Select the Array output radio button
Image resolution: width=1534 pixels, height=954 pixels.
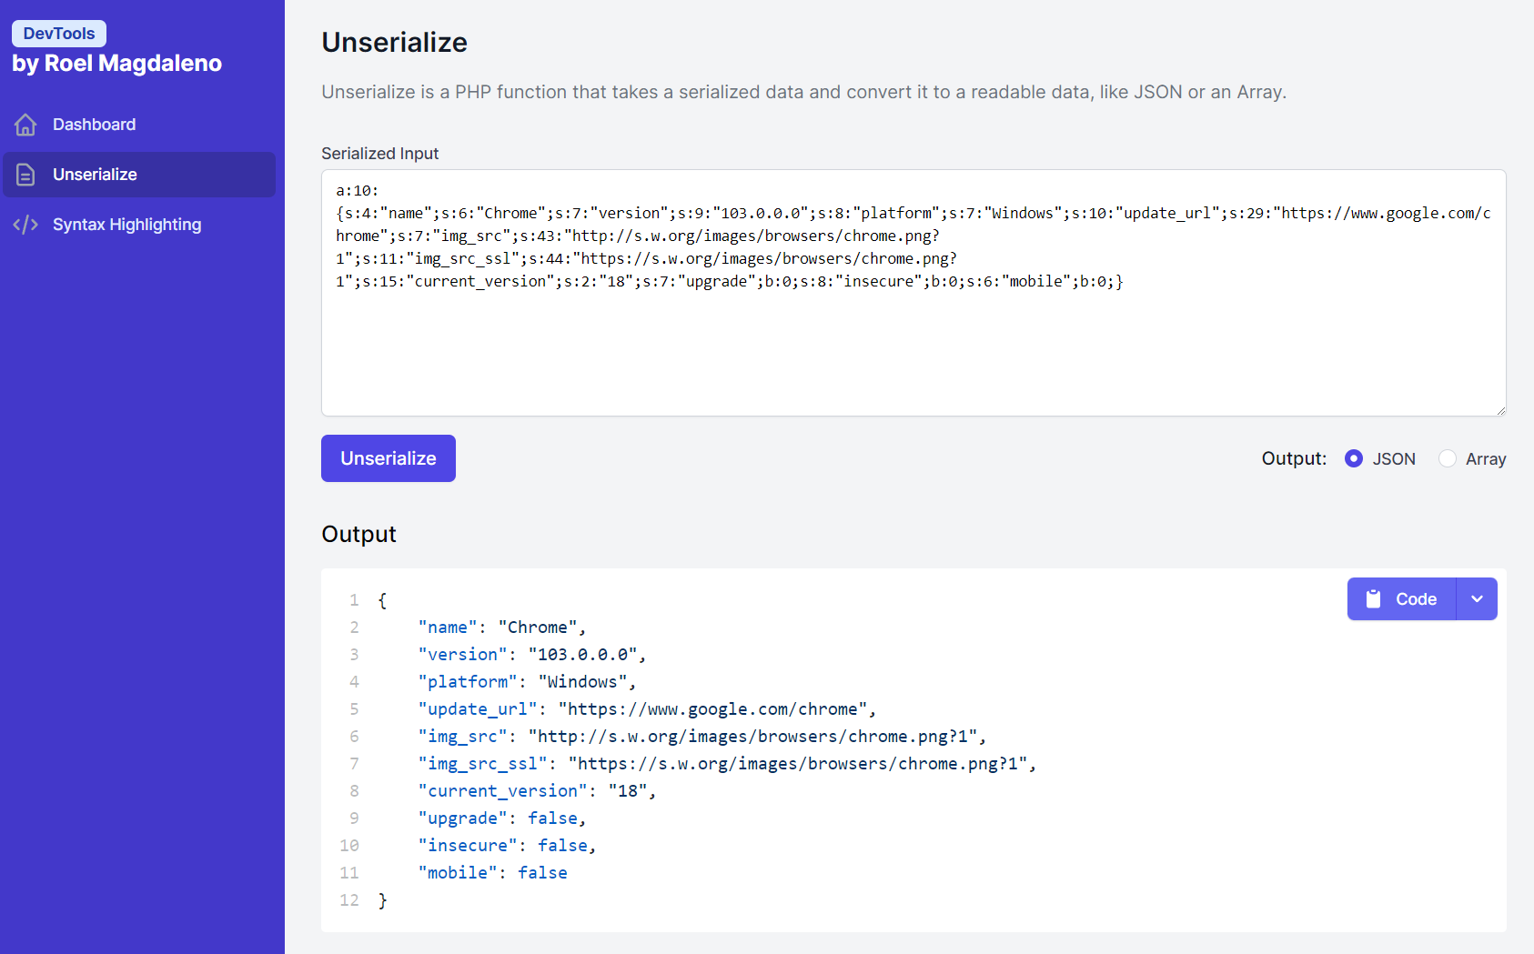(1447, 458)
